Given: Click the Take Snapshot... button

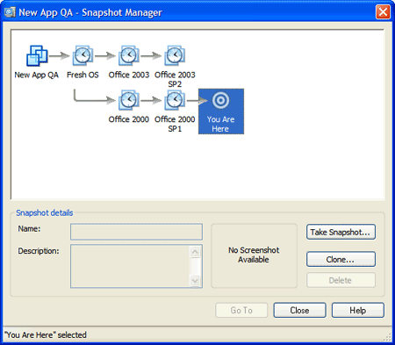Looking at the screenshot, I should (341, 232).
